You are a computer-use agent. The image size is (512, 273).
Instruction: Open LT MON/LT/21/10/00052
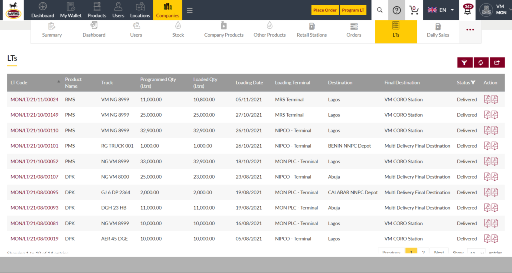(34, 162)
